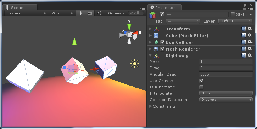Image resolution: width=257 pixels, height=129 pixels.
Task: Open Box Collider help reference icon
Action: 244,42
